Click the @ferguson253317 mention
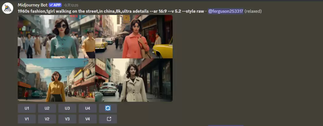323x126 pixels. pyautogui.click(x=226, y=11)
